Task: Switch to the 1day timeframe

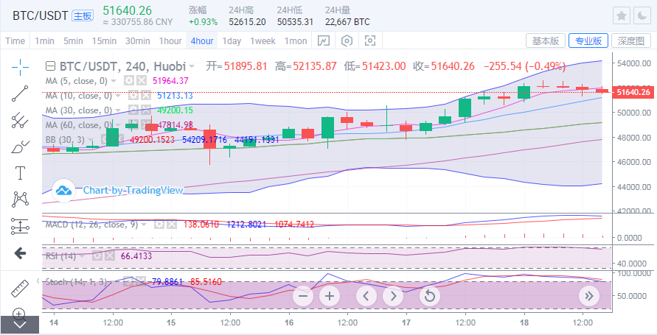Action: click(x=232, y=40)
